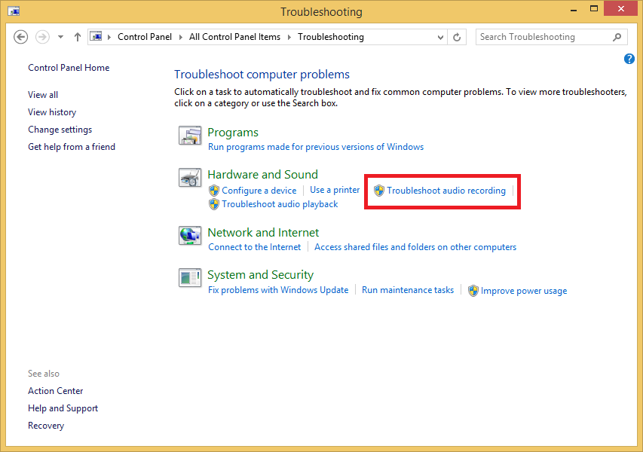Open Use a printer troubleshooter

pos(335,190)
